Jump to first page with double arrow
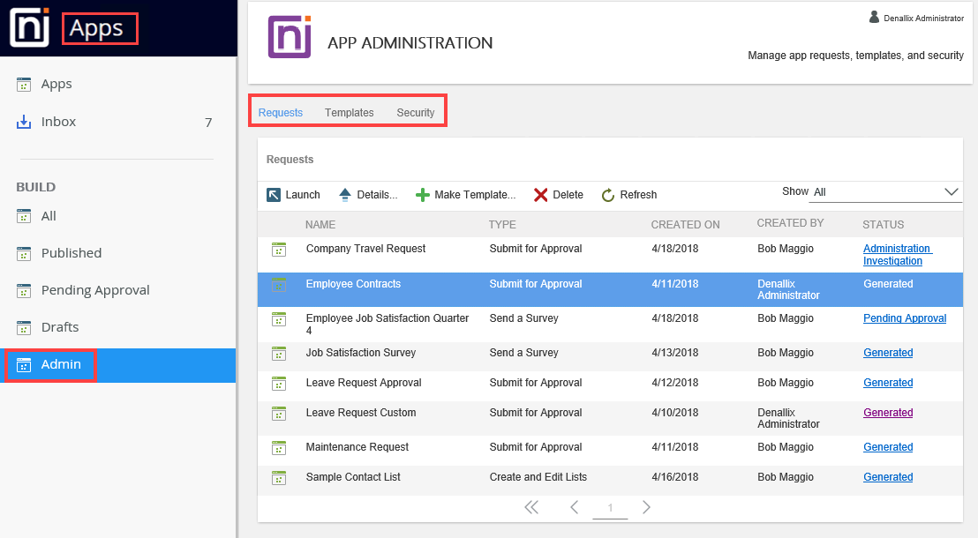The height and width of the screenshot is (538, 978). 530,507
